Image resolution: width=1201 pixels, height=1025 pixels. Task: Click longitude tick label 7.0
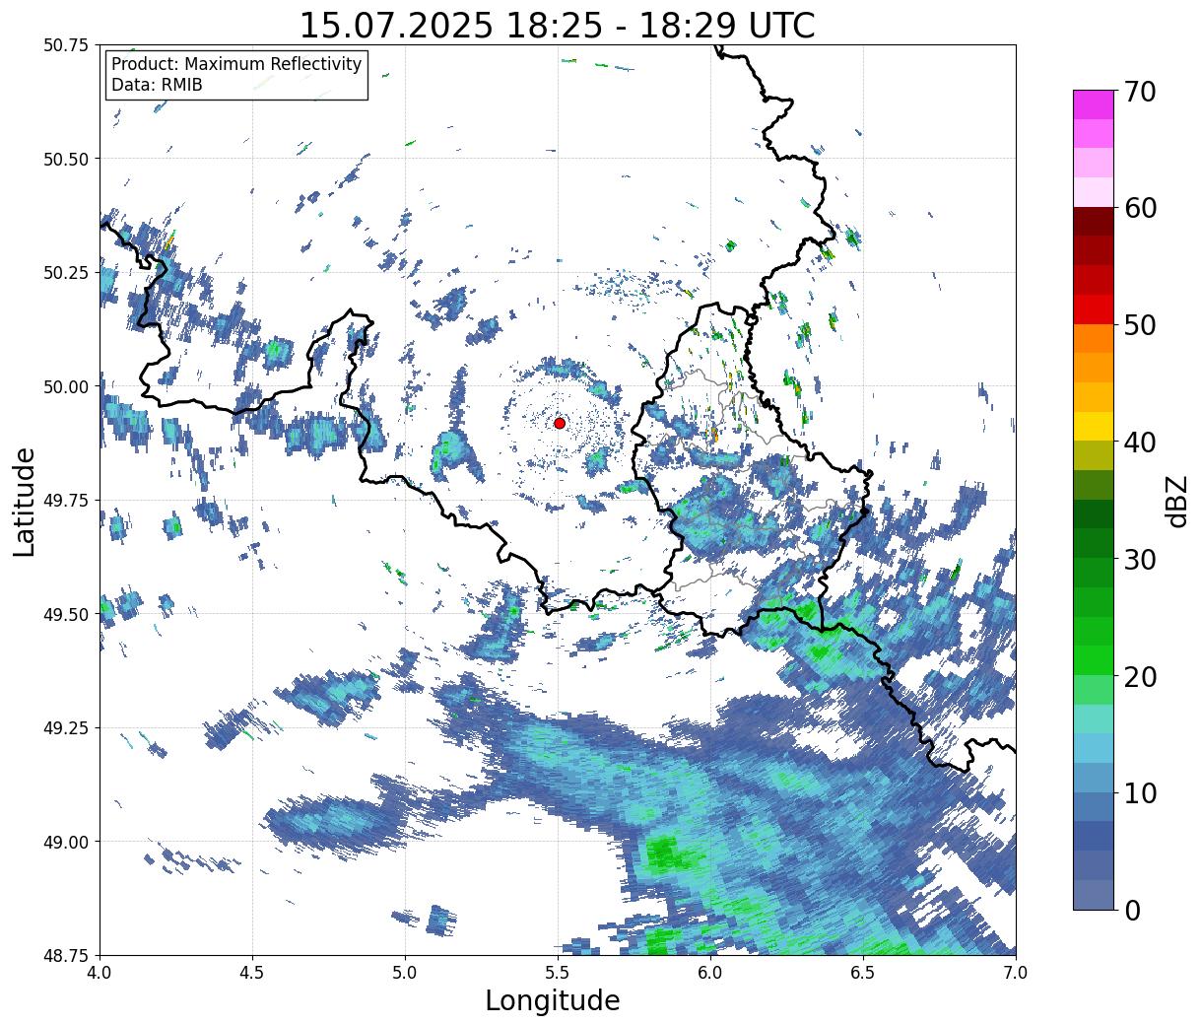coord(1016,972)
